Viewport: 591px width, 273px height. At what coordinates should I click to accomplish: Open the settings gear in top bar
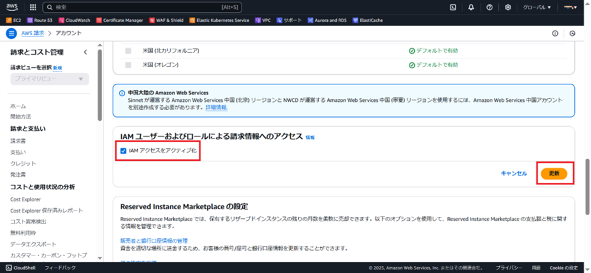coord(508,8)
